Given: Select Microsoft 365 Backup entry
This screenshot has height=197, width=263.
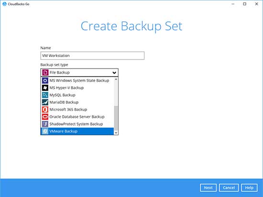Looking at the screenshot, I should point(77,109).
